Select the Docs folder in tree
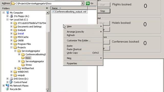Image resolution: width=164 pixels, height=92 pixels. [x=28, y=58]
